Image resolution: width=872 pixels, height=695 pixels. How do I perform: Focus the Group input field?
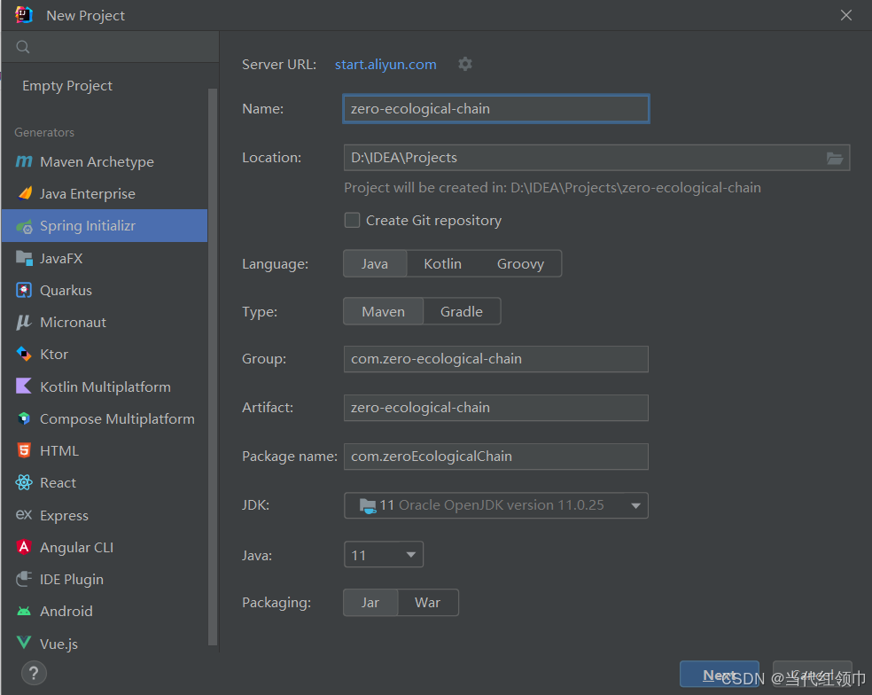click(496, 359)
